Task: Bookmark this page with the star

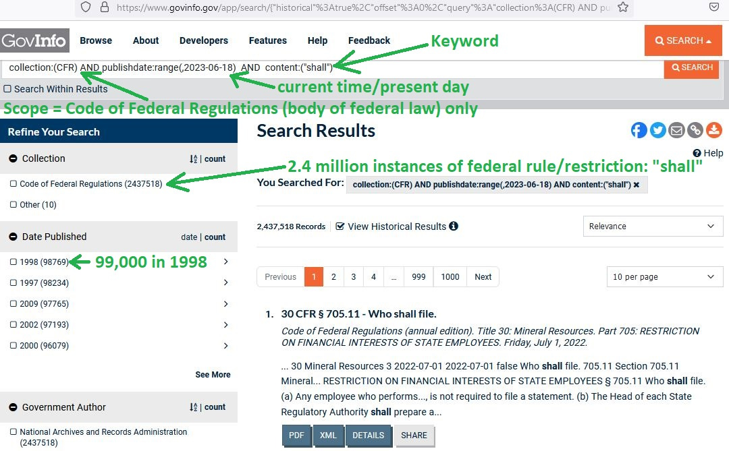Action: click(623, 7)
